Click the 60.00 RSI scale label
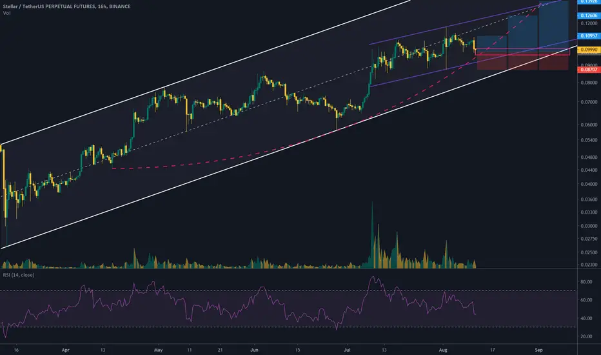Image resolution: width=601 pixels, height=355 pixels. click(x=586, y=299)
